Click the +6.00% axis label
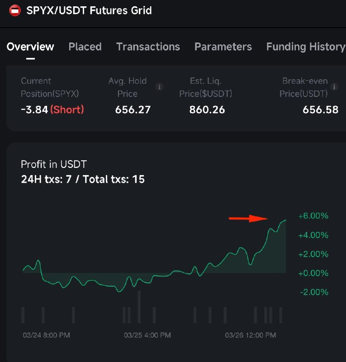 (313, 216)
